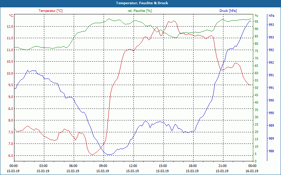281x175 pixels.
Task: Click the hPa unit label on pressure axis
Action: coord(271,15)
